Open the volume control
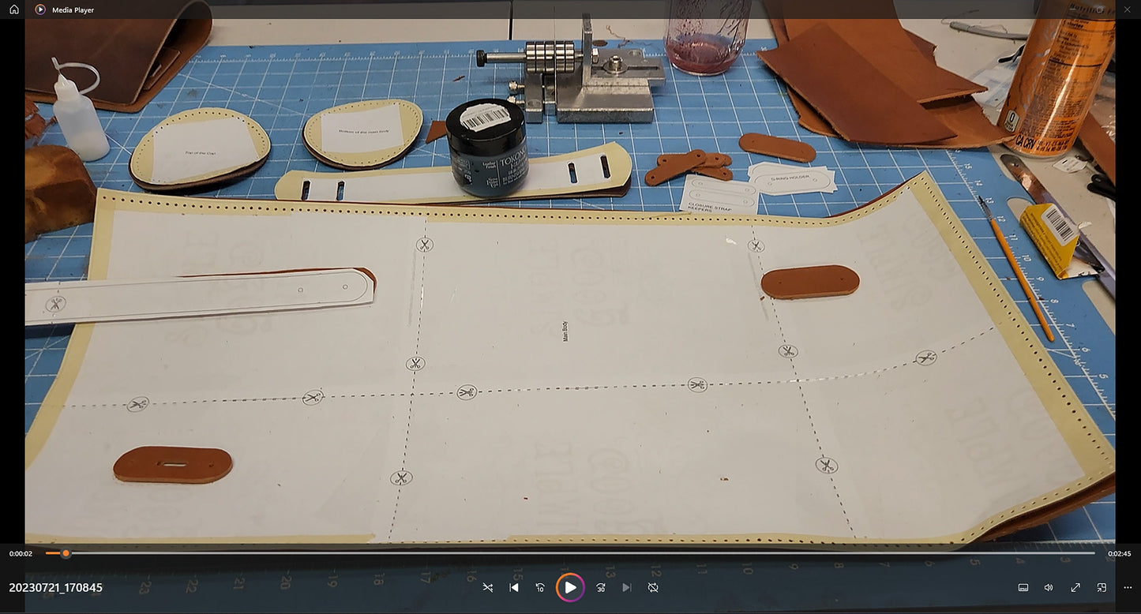Viewport: 1141px width, 614px height. [x=1049, y=588]
